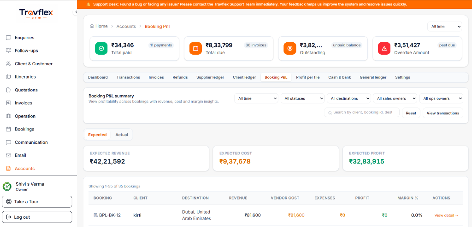Click the Itineraries map icon
This screenshot has width=472, height=227.
(8, 77)
